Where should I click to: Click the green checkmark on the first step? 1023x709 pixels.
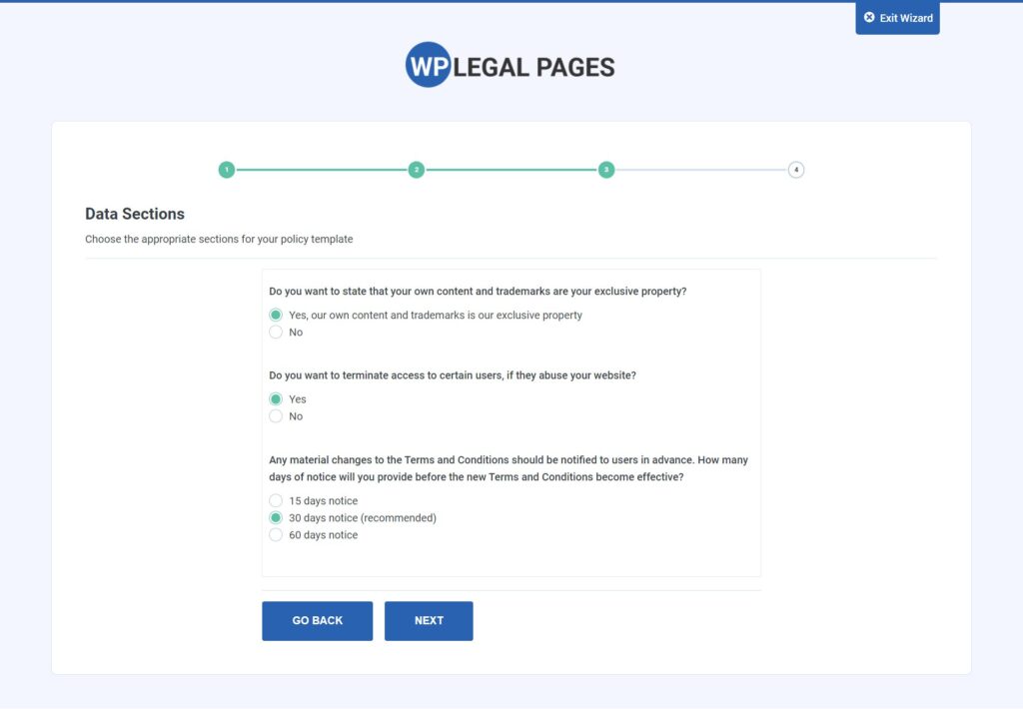click(x=227, y=170)
